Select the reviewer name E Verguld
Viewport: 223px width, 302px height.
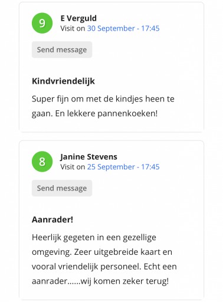point(78,18)
